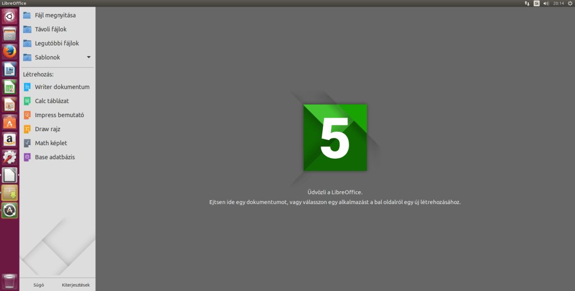Viewport: 575px width, 291px height.
Task: Open Firefox from the dock
Action: (x=10, y=52)
